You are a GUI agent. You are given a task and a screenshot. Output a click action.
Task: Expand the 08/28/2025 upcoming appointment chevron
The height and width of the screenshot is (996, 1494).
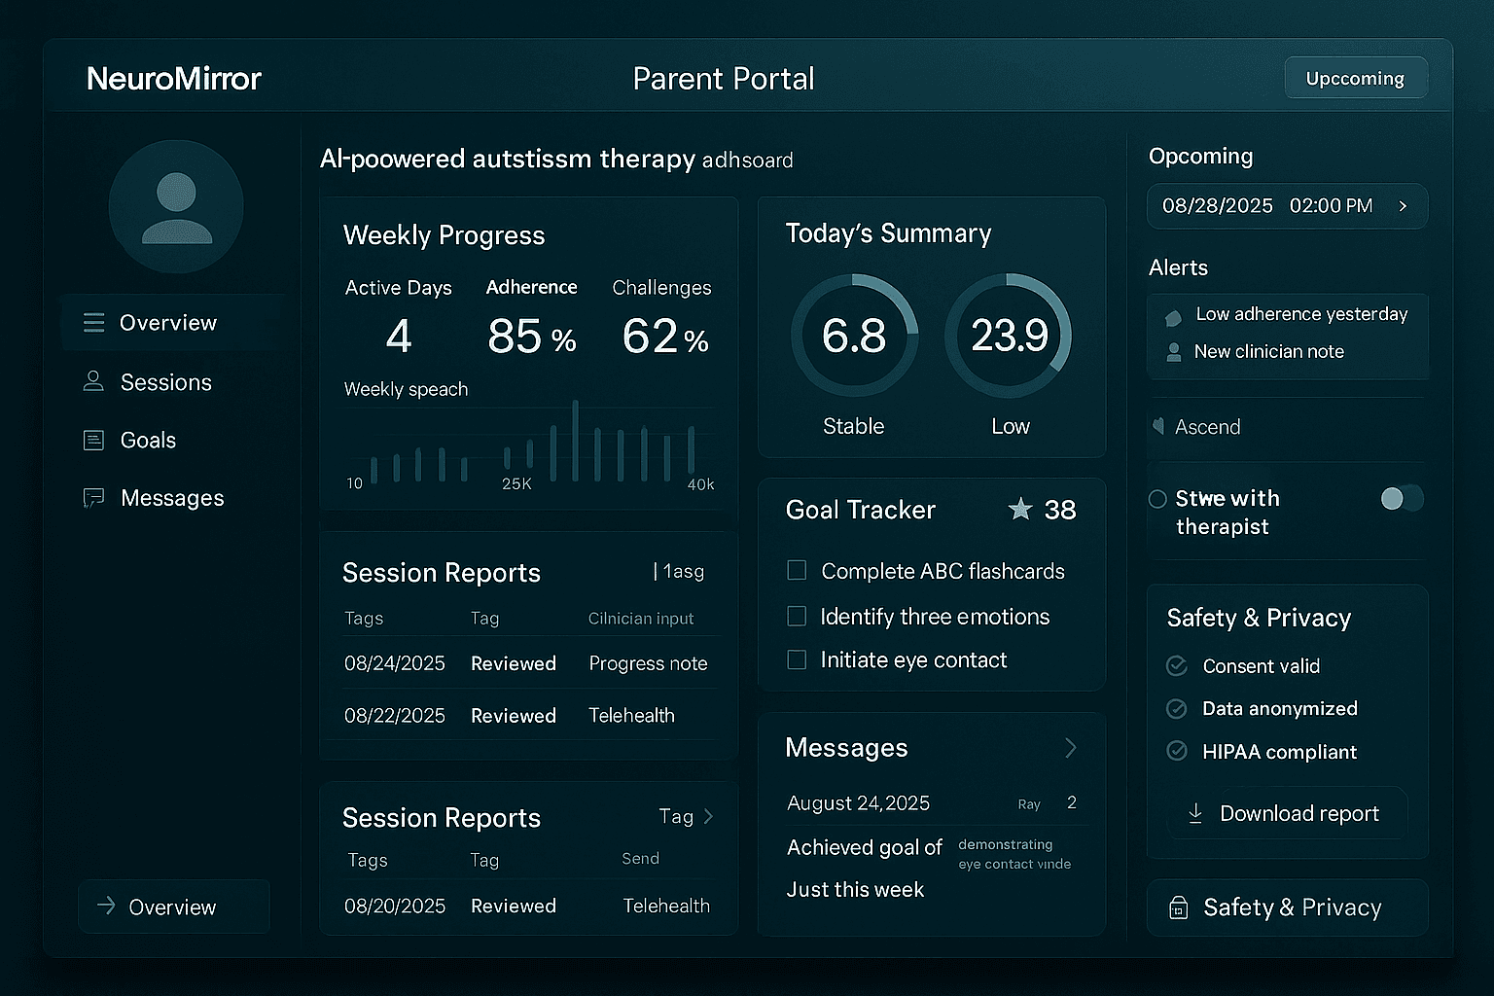(x=1403, y=206)
